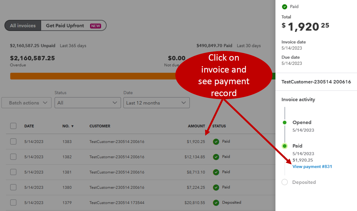Screen dimensions: 357x211
Task: Select the green Paid checkmark in the side panel
Action: (x=285, y=7)
